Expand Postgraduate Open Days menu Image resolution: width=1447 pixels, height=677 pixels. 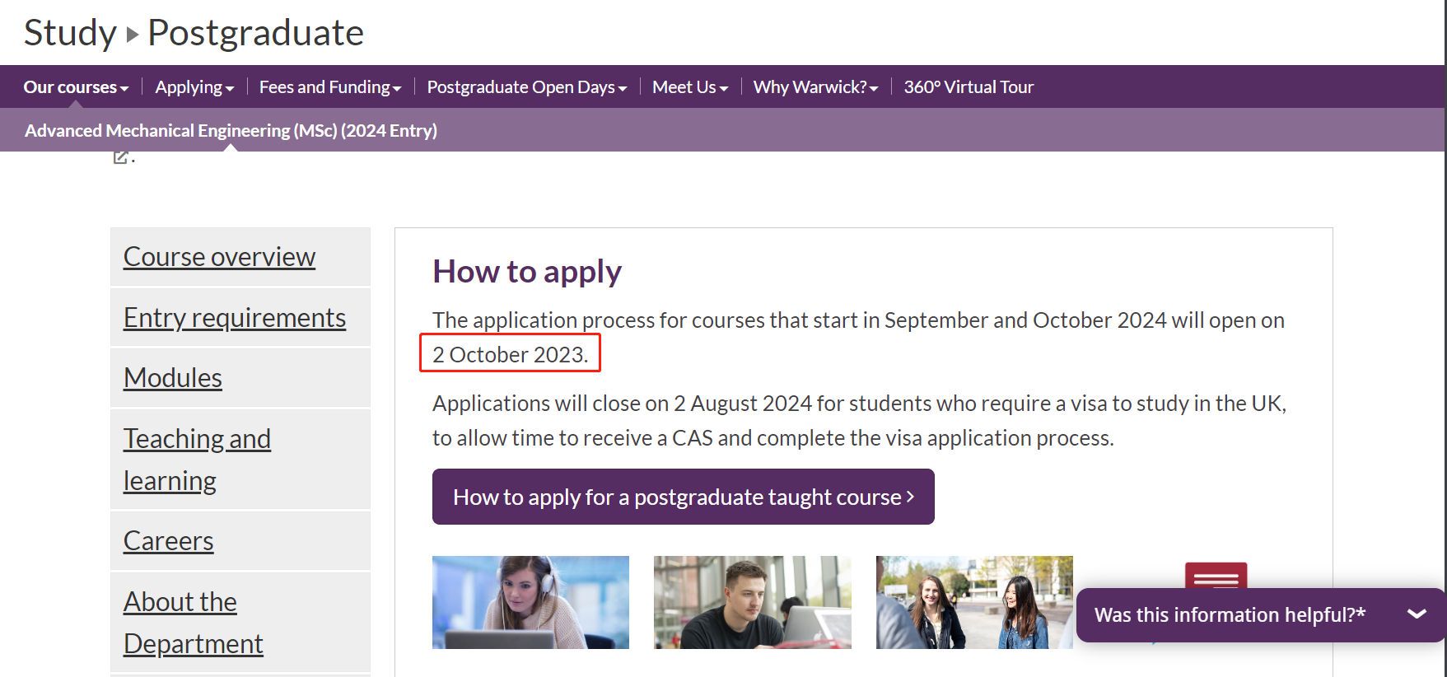coord(526,87)
